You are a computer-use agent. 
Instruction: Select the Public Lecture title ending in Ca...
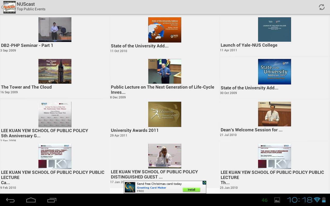pyautogui.click(x=53, y=177)
